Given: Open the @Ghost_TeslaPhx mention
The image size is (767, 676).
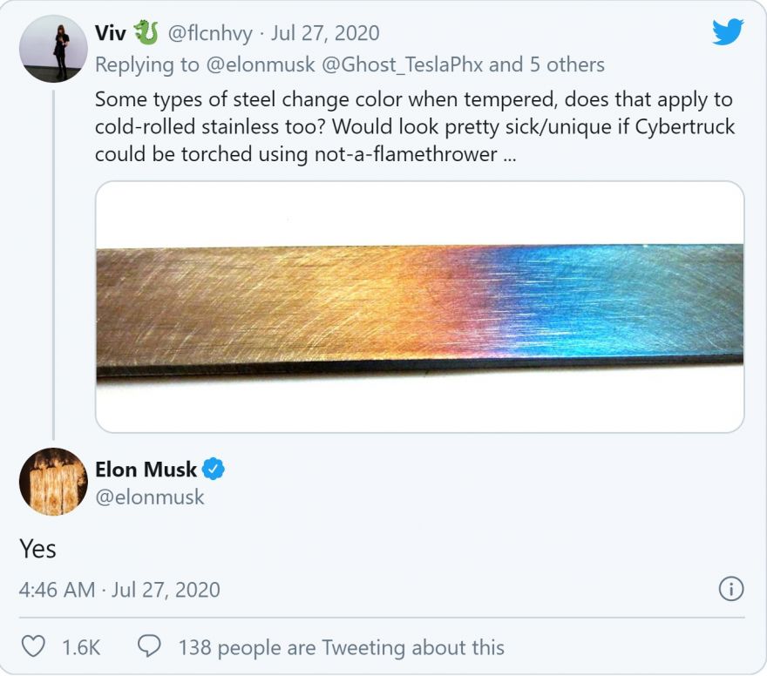Looking at the screenshot, I should click(402, 64).
